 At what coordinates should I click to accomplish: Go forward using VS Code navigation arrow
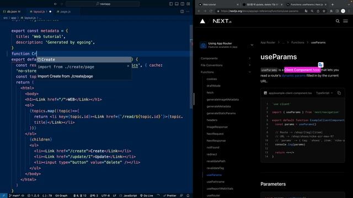61,4
